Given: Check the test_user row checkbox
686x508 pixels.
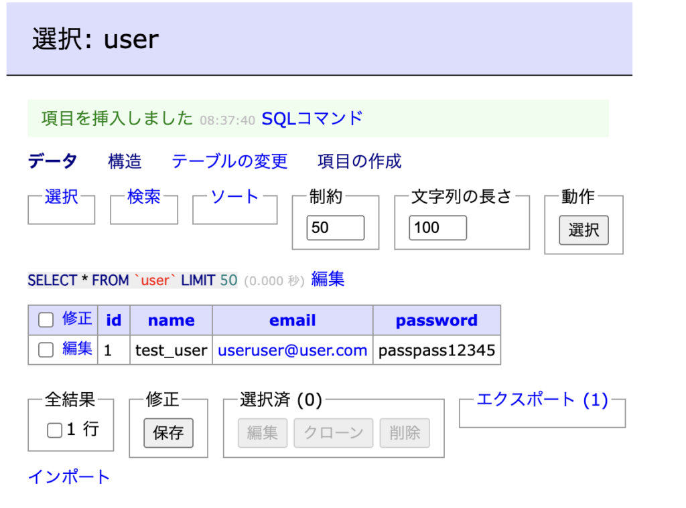Looking at the screenshot, I should [46, 350].
